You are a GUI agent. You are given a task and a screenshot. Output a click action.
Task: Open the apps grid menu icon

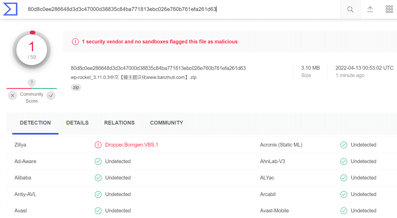tap(389, 9)
